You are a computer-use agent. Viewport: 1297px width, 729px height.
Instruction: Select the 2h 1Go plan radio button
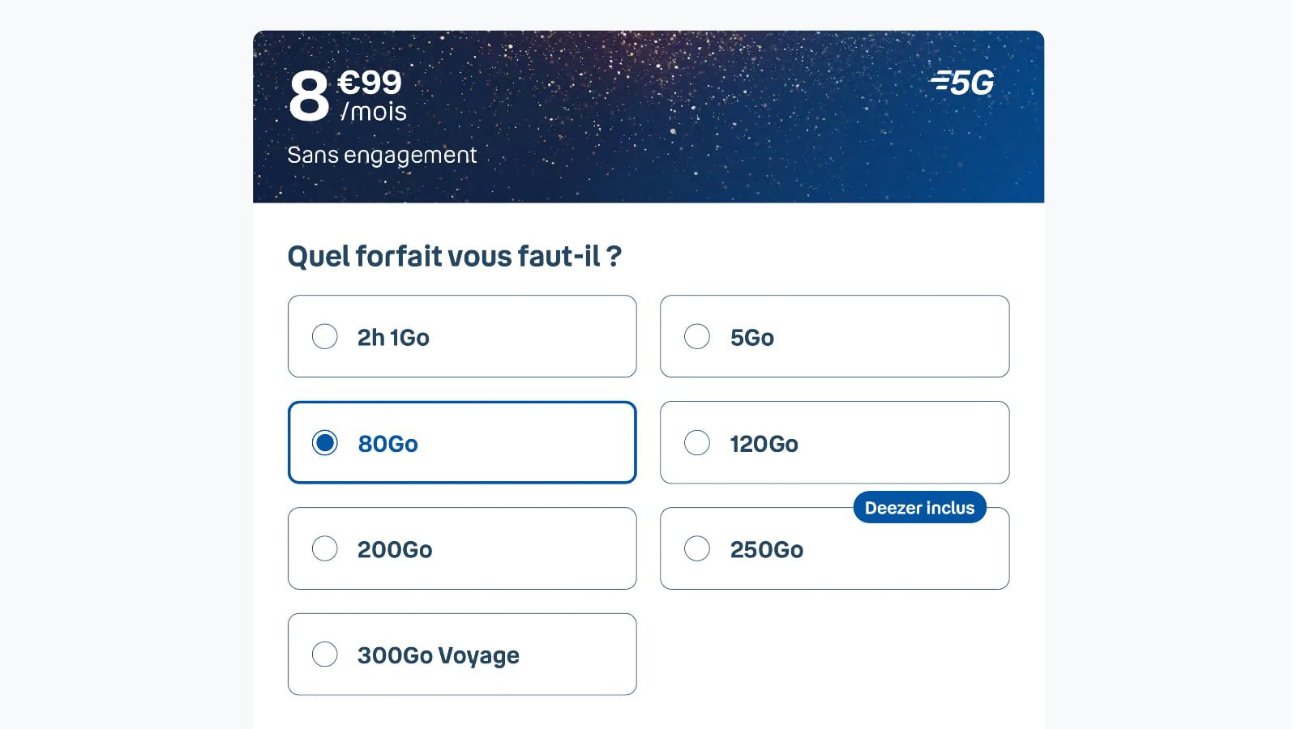[x=326, y=335]
